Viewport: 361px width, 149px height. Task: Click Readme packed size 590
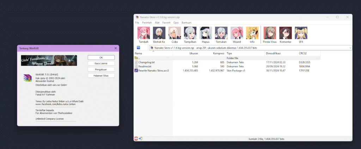point(222,66)
